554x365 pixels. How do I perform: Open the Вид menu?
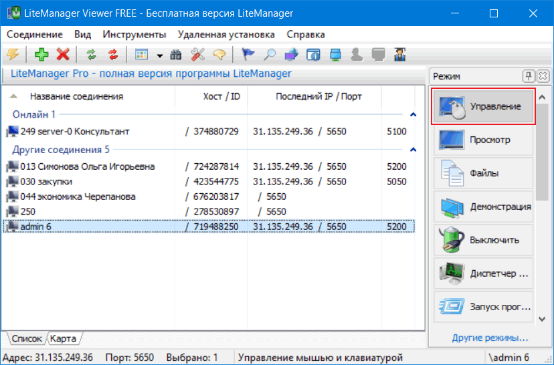83,35
